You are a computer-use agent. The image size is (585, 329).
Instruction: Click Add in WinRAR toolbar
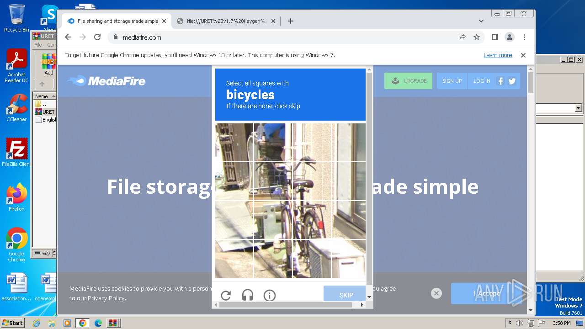[x=49, y=64]
